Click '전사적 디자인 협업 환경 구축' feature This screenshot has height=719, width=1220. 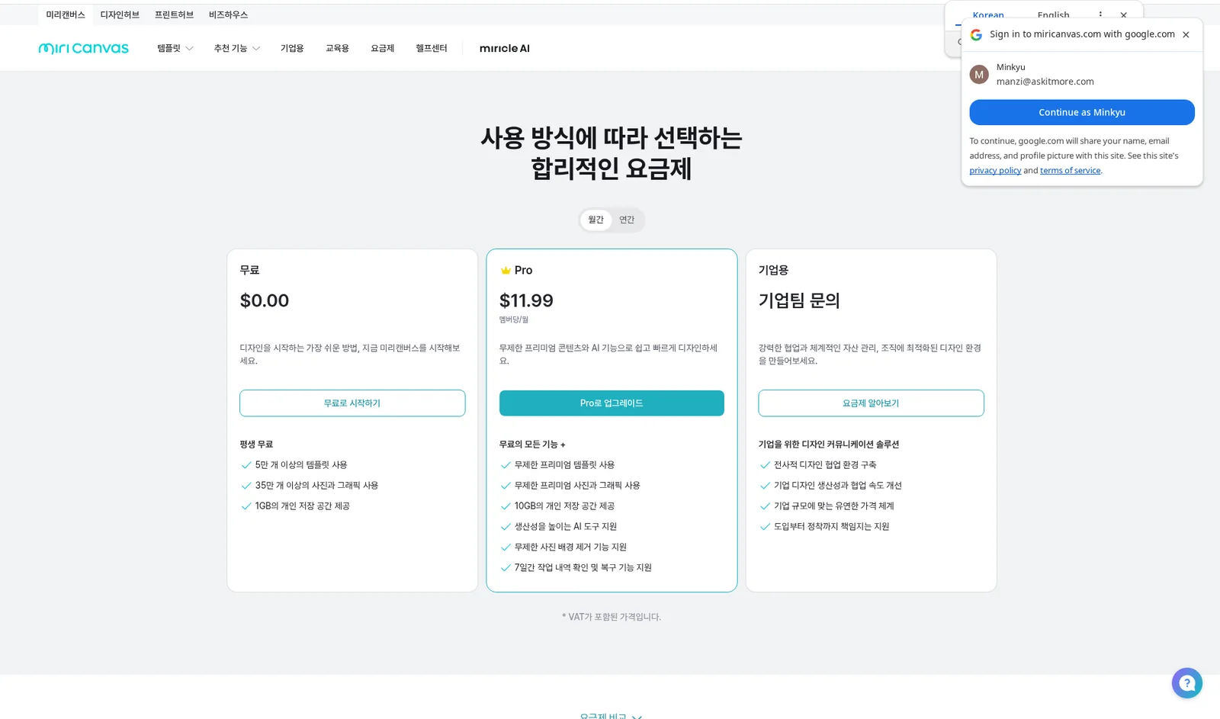click(x=825, y=465)
